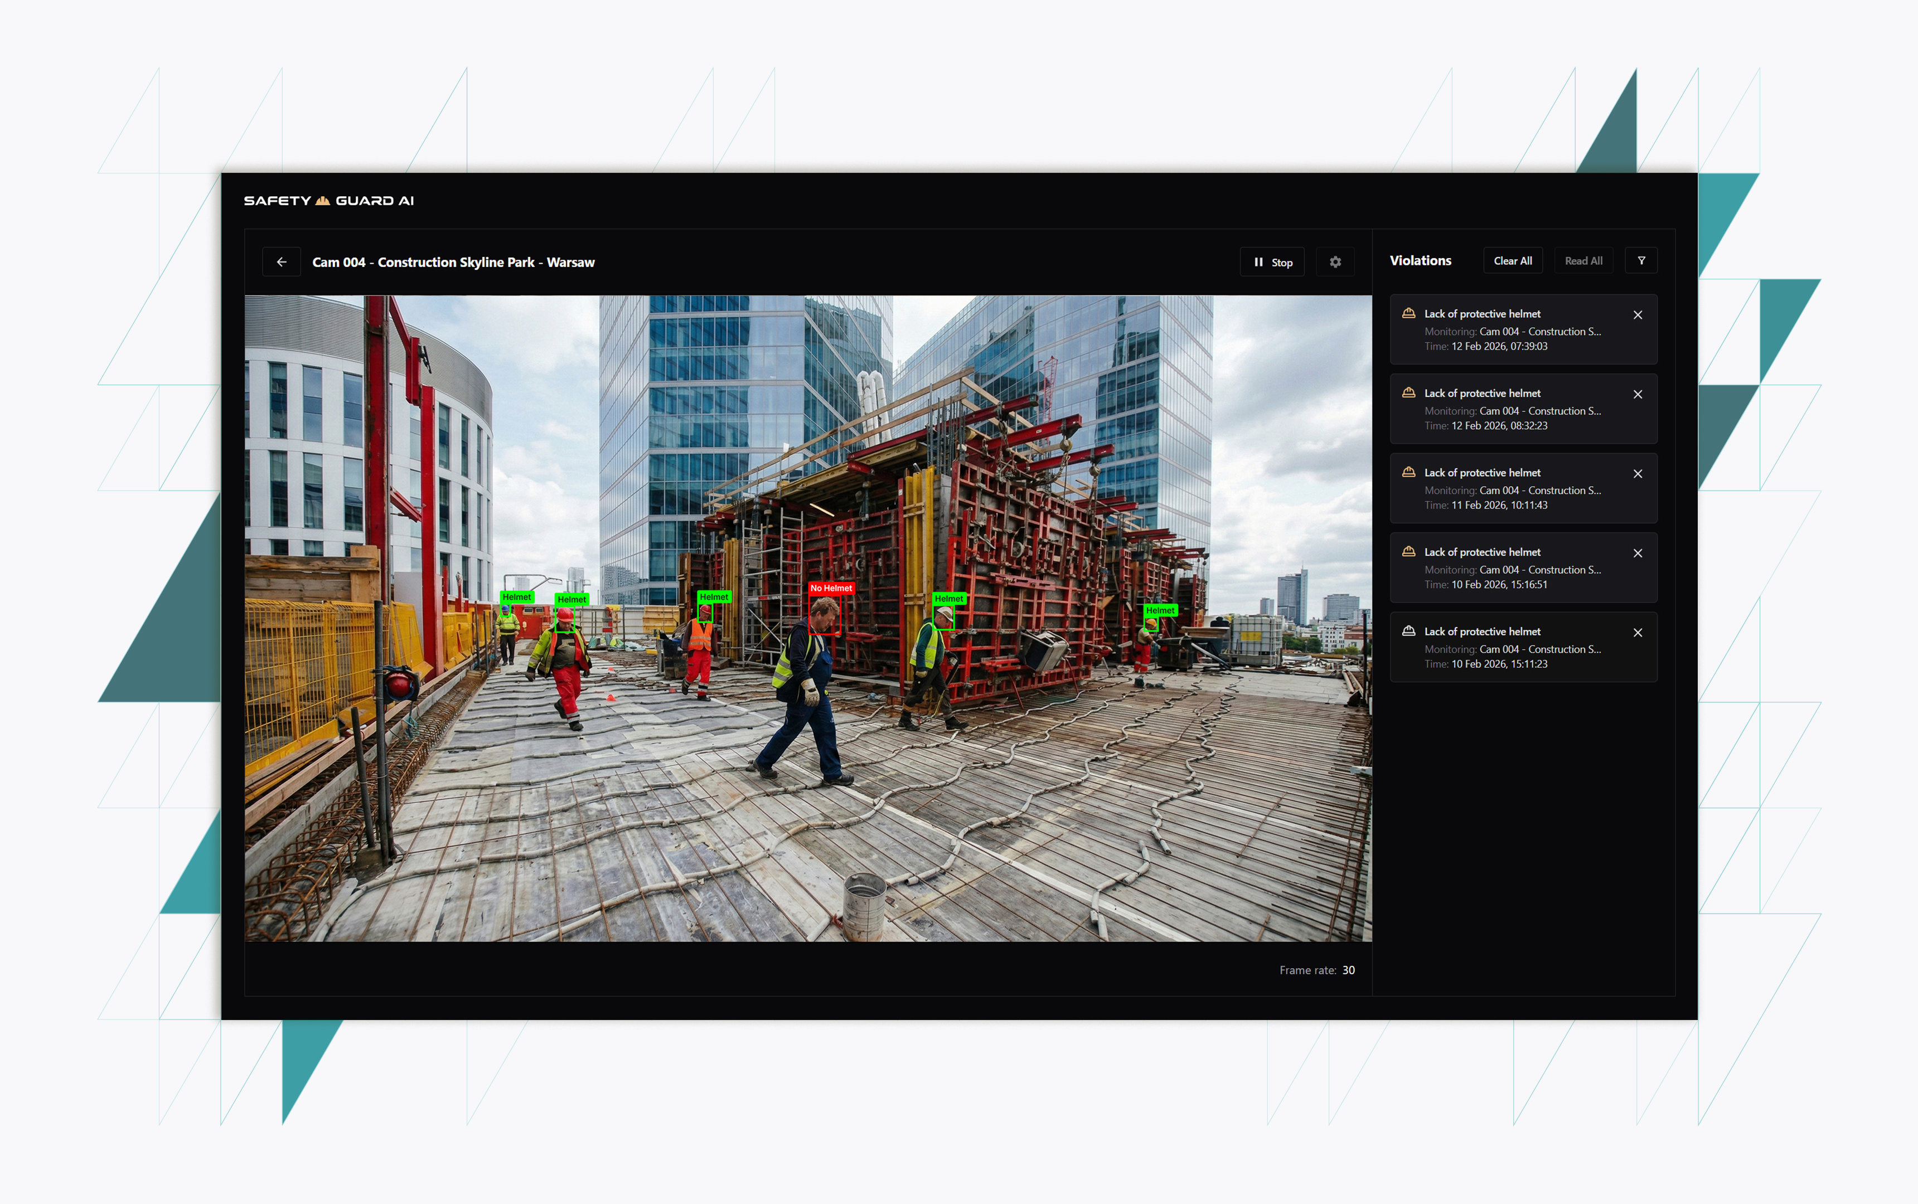Select leftmost green Helmet detection label
Image resolution: width=1918 pixels, height=1204 pixels.
[516, 597]
